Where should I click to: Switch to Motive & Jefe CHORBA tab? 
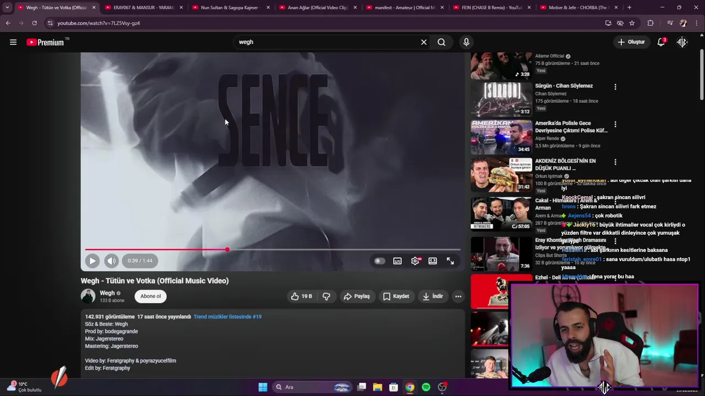pyautogui.click(x=578, y=8)
